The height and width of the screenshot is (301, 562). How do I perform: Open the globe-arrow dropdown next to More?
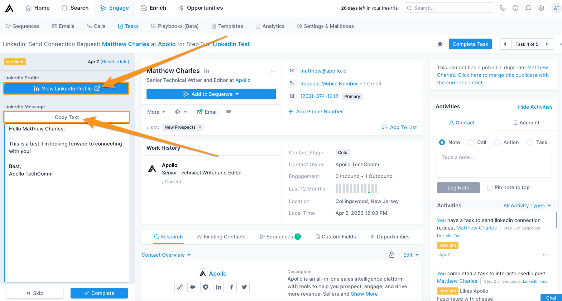(181, 112)
